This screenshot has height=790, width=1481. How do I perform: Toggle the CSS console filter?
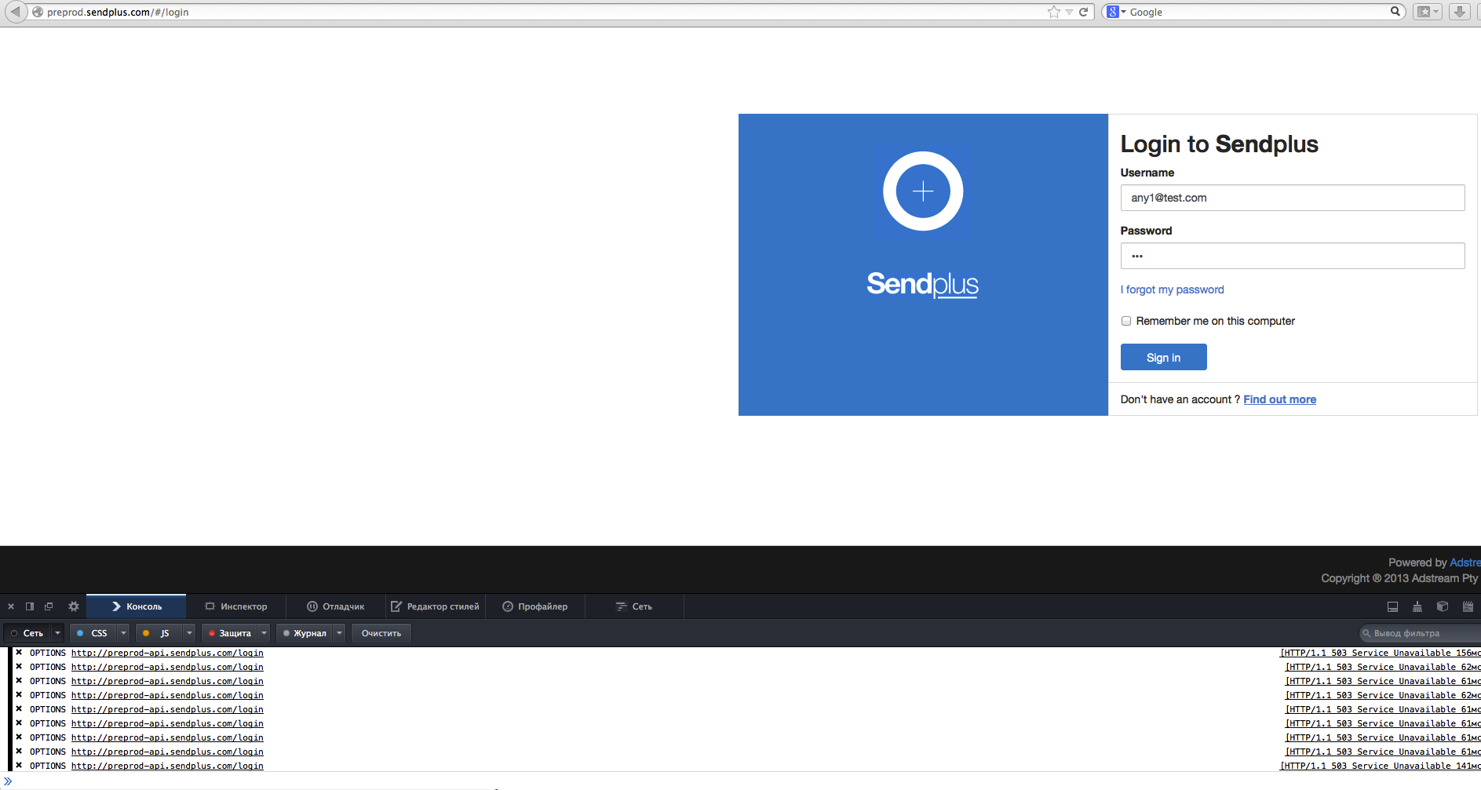(93, 633)
